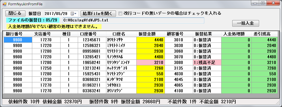The width and height of the screenshot is (282, 107).
Task: Click customer number 4045 cell
Action: 179,80
